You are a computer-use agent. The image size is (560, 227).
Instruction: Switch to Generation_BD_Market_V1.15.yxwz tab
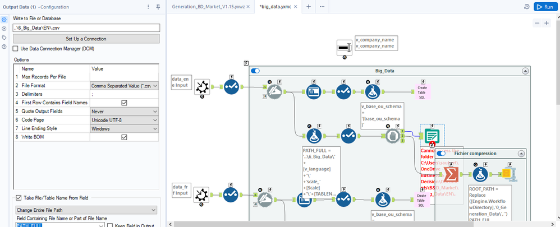pyautogui.click(x=208, y=7)
